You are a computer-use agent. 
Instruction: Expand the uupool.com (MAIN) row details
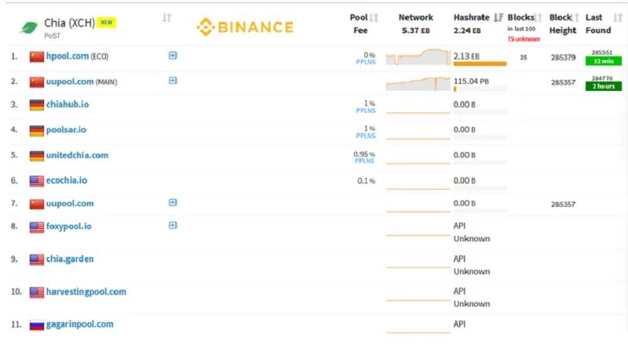(x=173, y=80)
